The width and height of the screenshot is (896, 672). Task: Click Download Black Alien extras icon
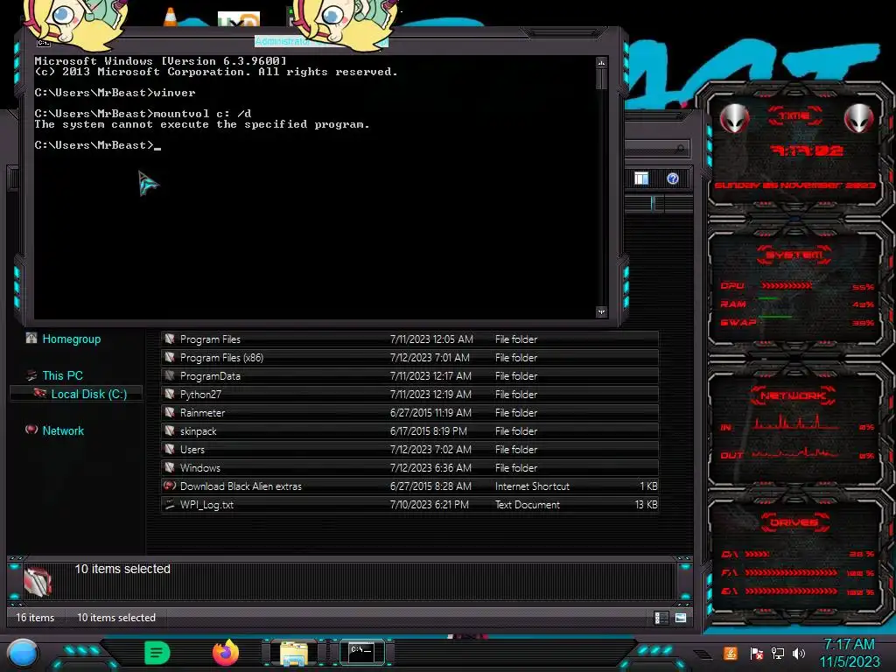(x=170, y=486)
